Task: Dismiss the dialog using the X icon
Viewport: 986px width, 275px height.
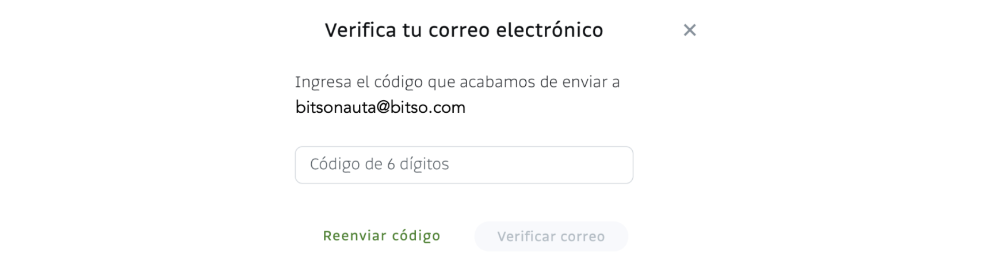Action: point(689,30)
